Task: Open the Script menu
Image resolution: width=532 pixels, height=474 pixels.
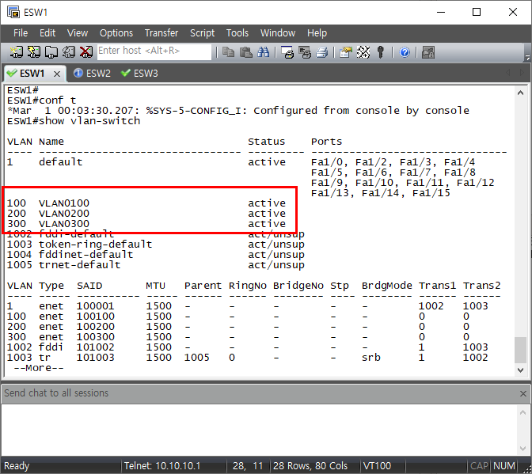Action: tap(202, 33)
